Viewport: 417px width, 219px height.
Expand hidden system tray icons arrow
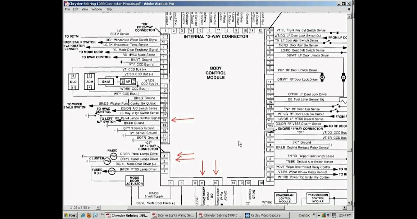(x=320, y=215)
